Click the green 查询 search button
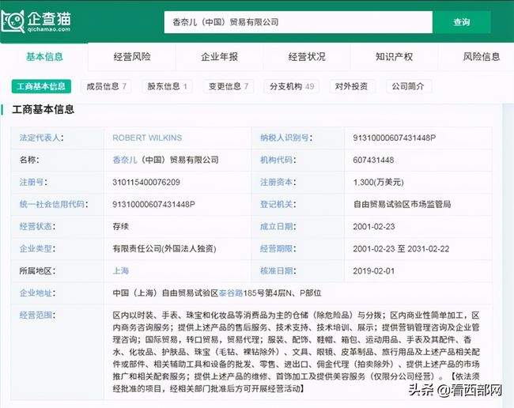The height and width of the screenshot is (408, 514). (462, 22)
